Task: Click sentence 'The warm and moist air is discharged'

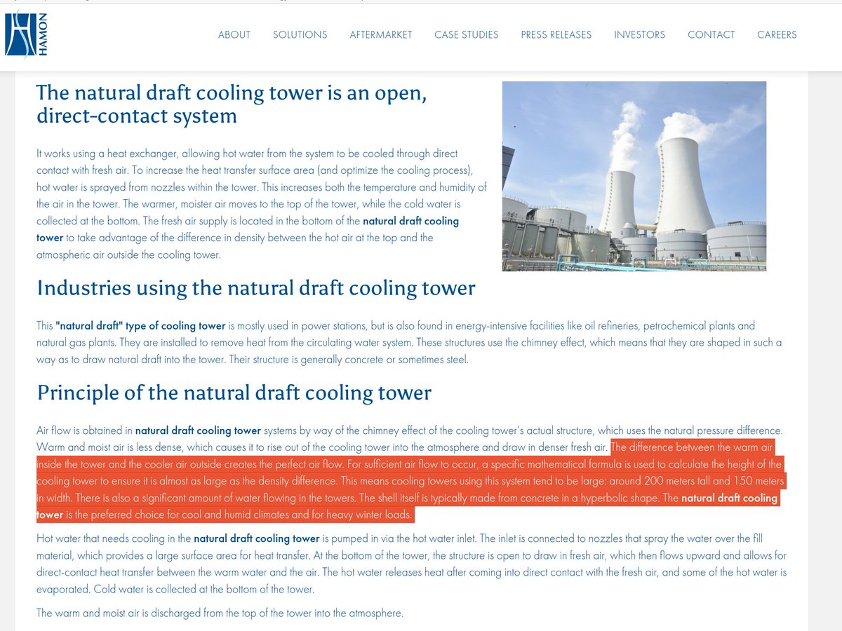Action: (122, 613)
